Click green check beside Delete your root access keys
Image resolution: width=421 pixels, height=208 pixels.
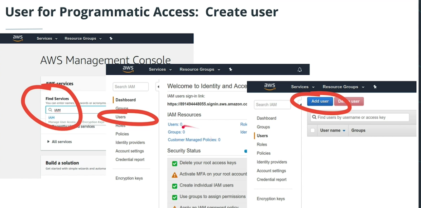174,163
